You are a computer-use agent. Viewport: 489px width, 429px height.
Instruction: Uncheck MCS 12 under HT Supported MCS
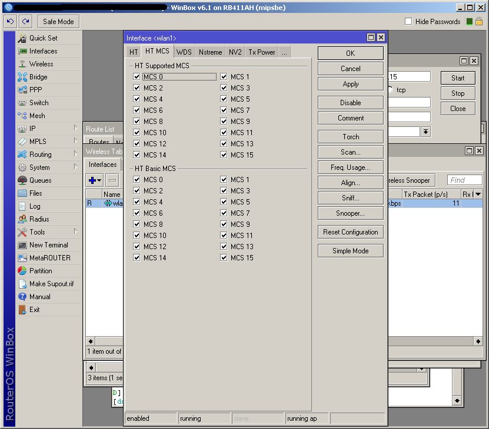(x=137, y=143)
